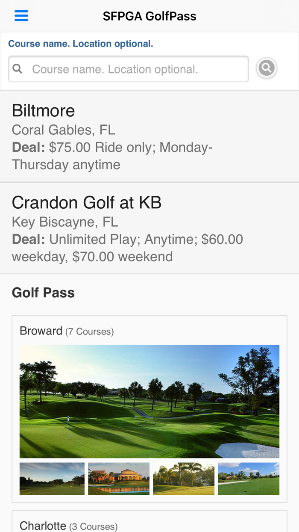This screenshot has height=532, width=299.
Task: Select the rightmost green flag thumbnail
Action: tap(249, 478)
